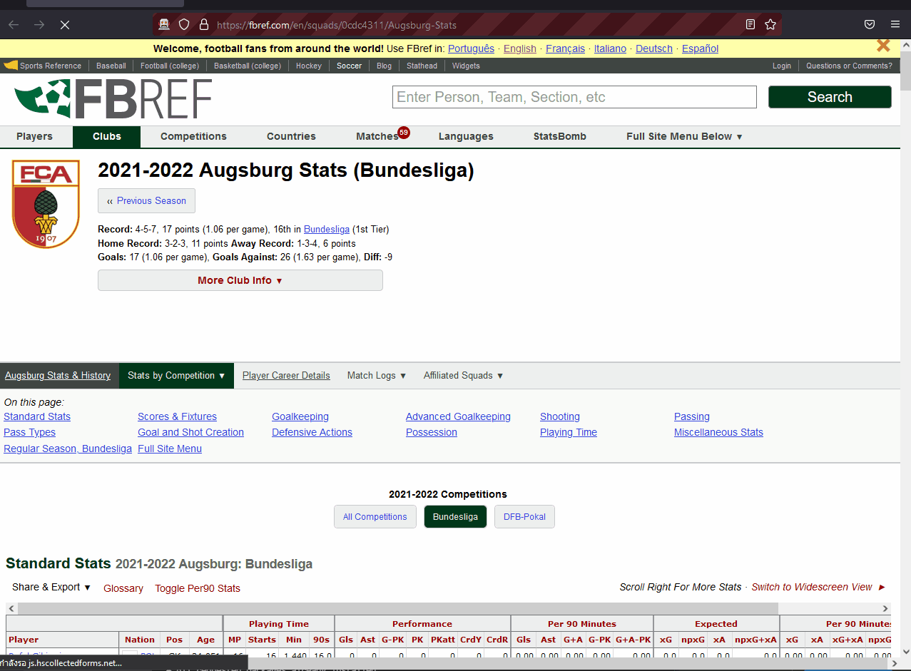Jump to Shooting section
Image resolution: width=911 pixels, height=671 pixels.
coord(560,416)
